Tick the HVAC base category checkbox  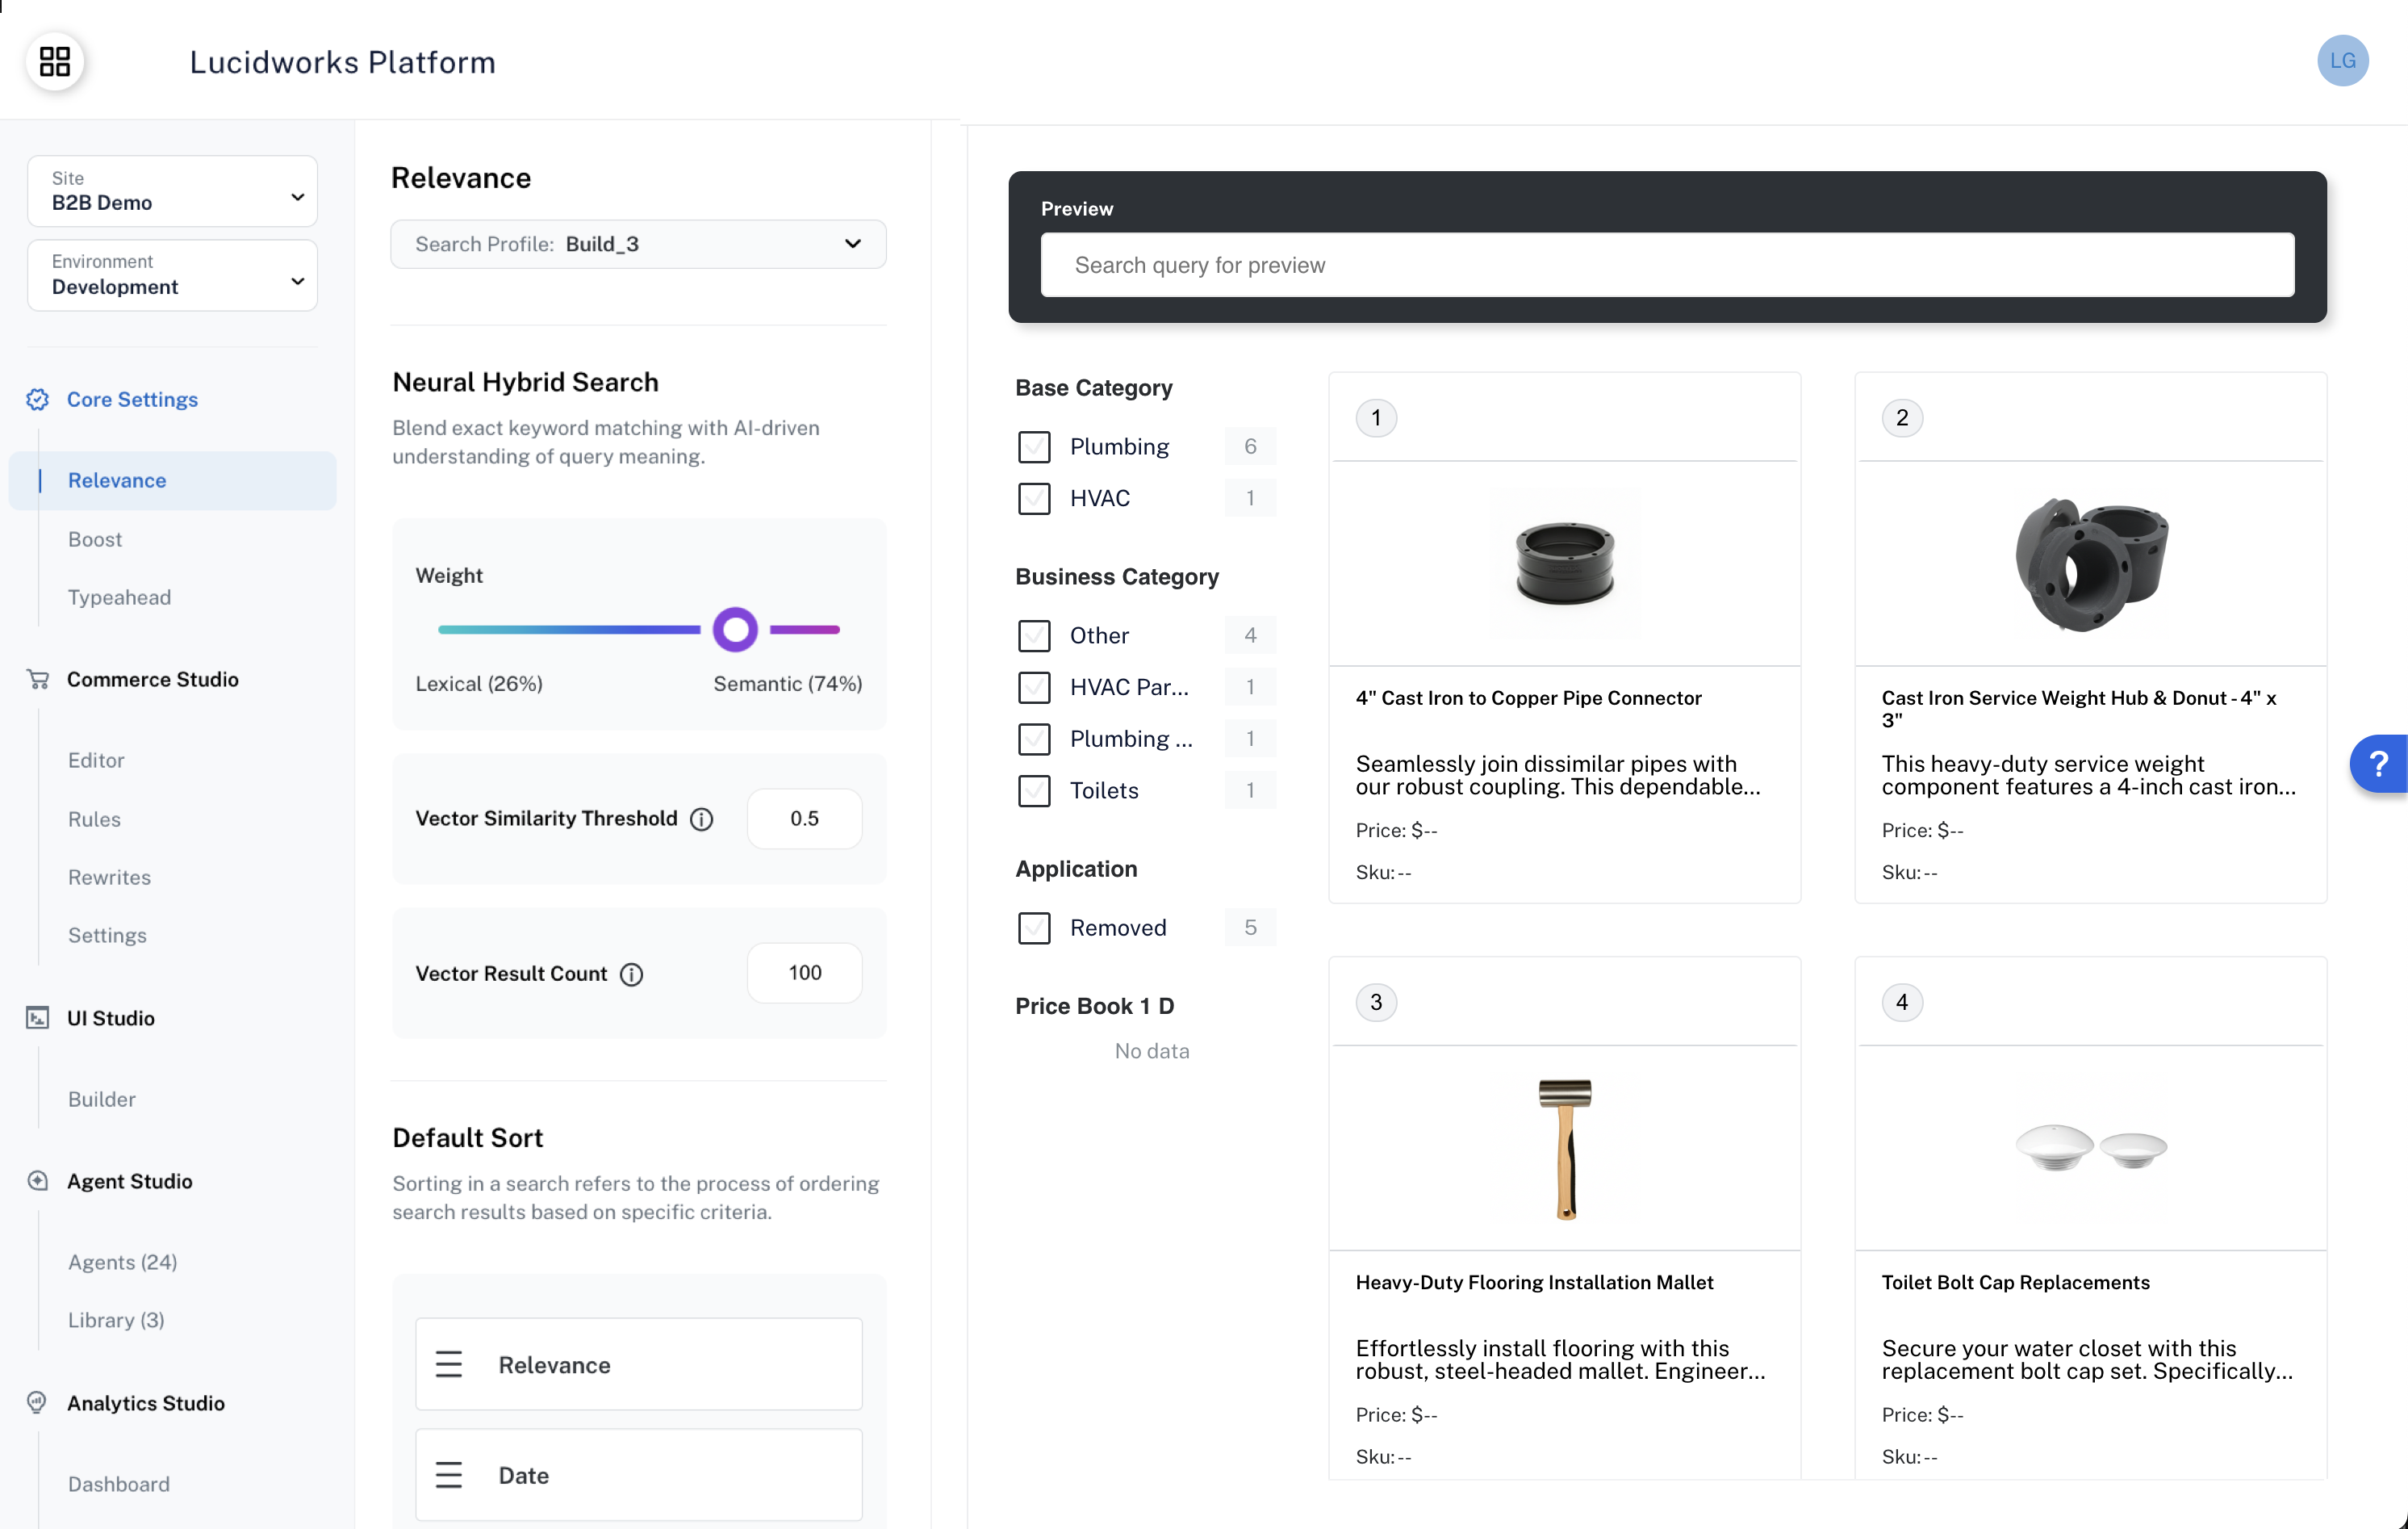[x=1034, y=498]
